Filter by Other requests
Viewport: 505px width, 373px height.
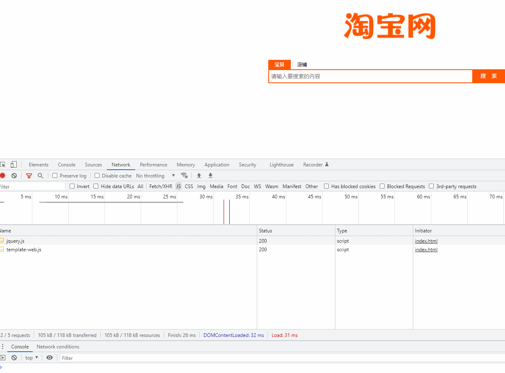coord(312,186)
